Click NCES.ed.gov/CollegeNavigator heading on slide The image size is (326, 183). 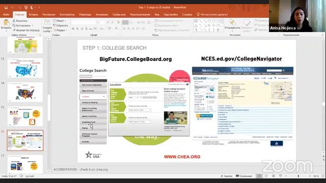coord(241,59)
